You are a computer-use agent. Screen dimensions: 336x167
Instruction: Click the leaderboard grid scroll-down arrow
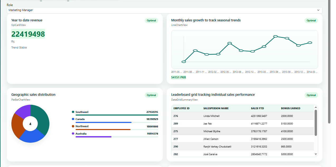pos(316,154)
